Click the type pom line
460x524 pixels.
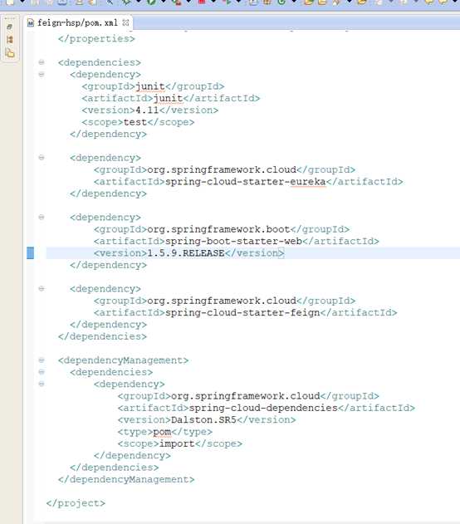164,432
